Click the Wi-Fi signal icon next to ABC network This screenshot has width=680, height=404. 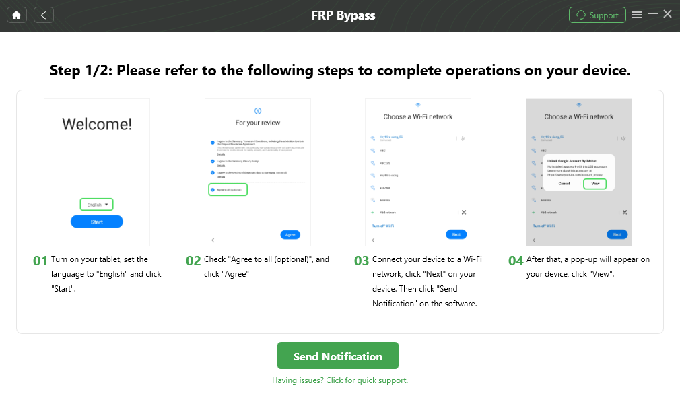point(372,150)
